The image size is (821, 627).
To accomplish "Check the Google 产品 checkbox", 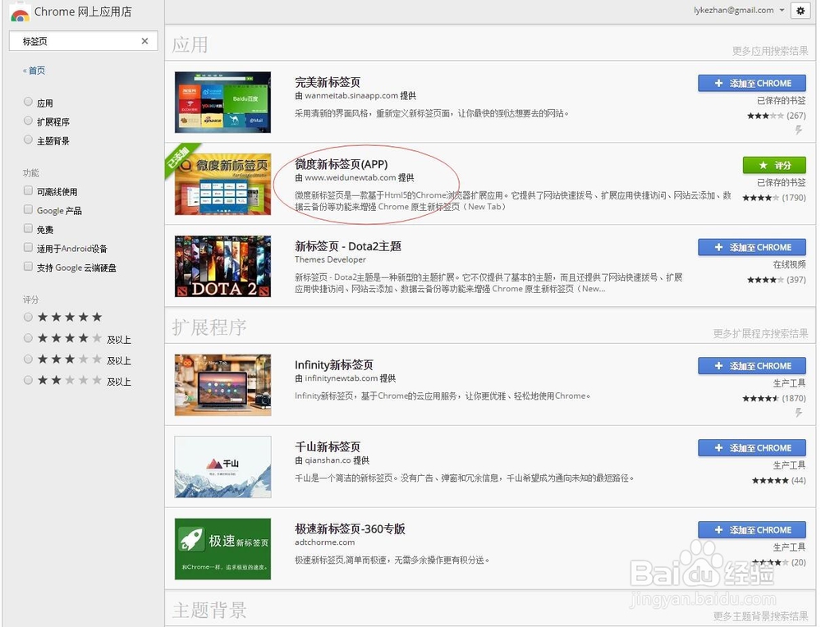I will point(28,210).
